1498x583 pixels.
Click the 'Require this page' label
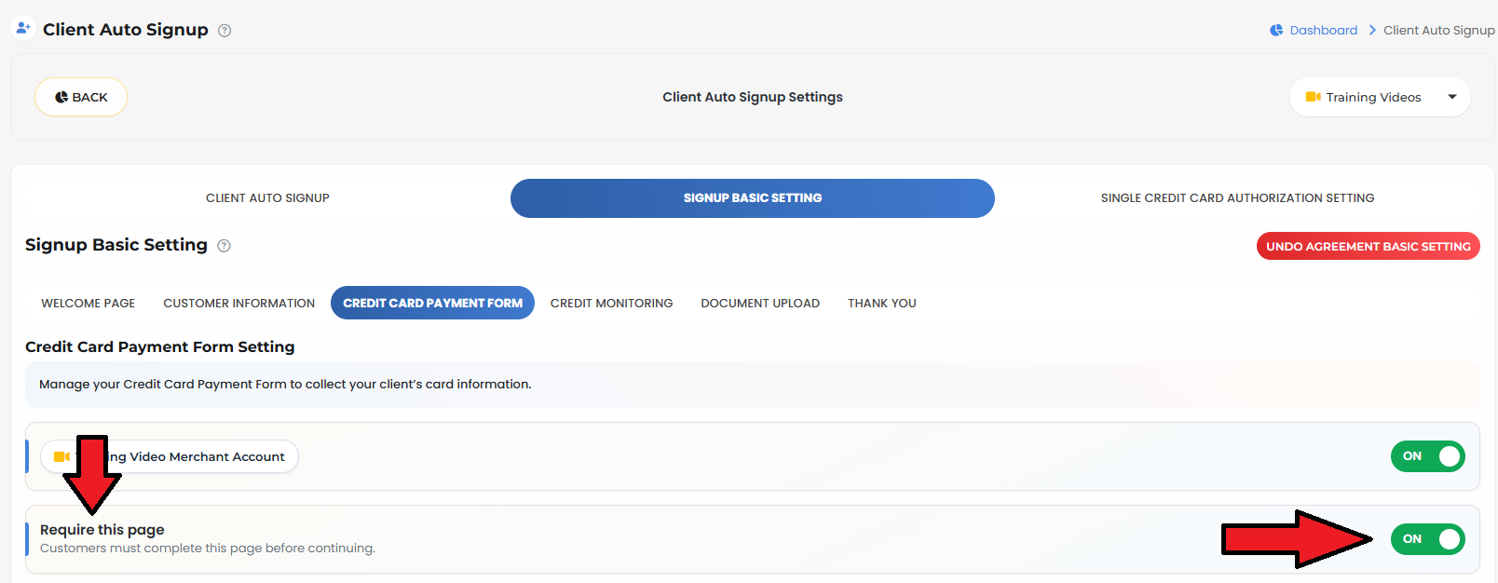(102, 530)
